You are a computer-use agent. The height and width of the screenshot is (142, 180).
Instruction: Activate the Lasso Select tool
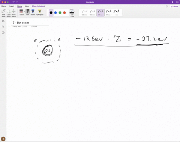point(9,13)
